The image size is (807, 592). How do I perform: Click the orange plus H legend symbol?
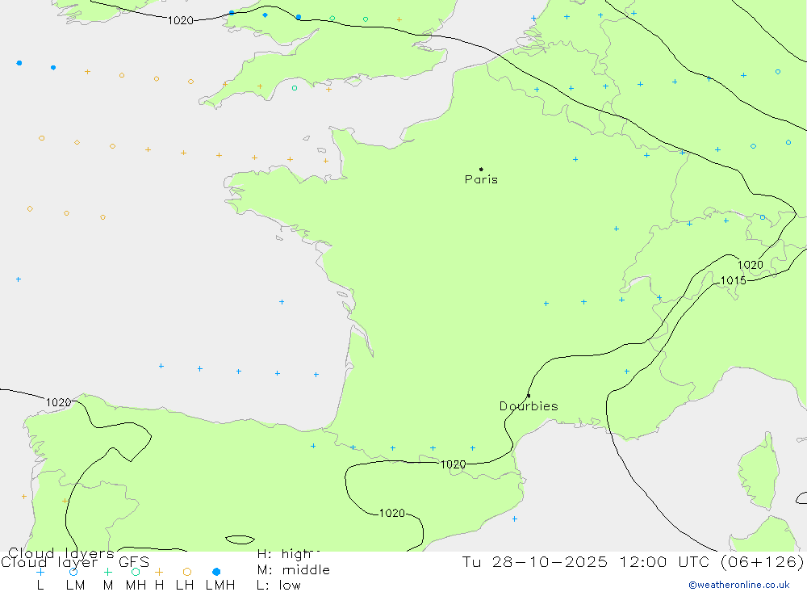pyautogui.click(x=159, y=572)
